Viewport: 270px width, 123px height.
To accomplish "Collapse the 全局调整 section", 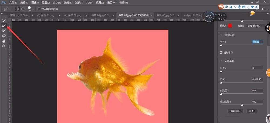I will pyautogui.click(x=221, y=61).
